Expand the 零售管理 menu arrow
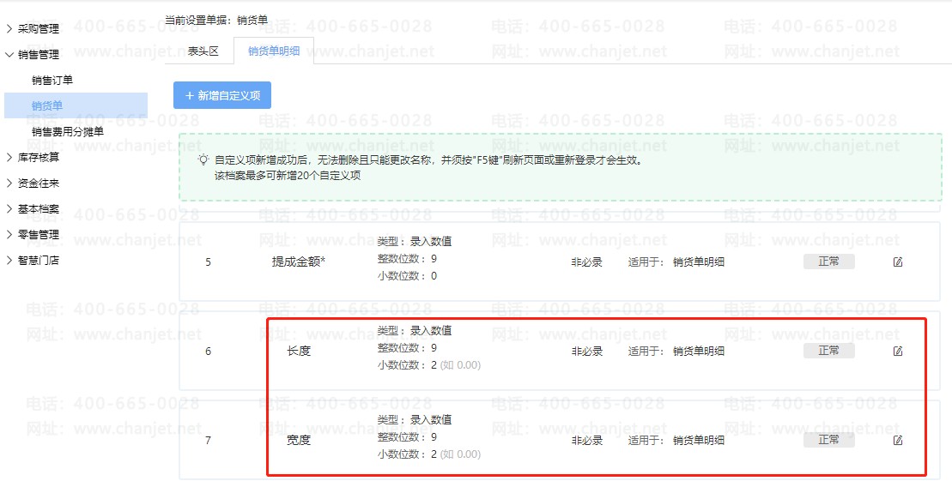This screenshot has height=487, width=952. tap(9, 235)
